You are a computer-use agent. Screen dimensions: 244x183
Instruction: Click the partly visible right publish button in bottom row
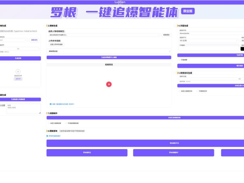point(232,153)
